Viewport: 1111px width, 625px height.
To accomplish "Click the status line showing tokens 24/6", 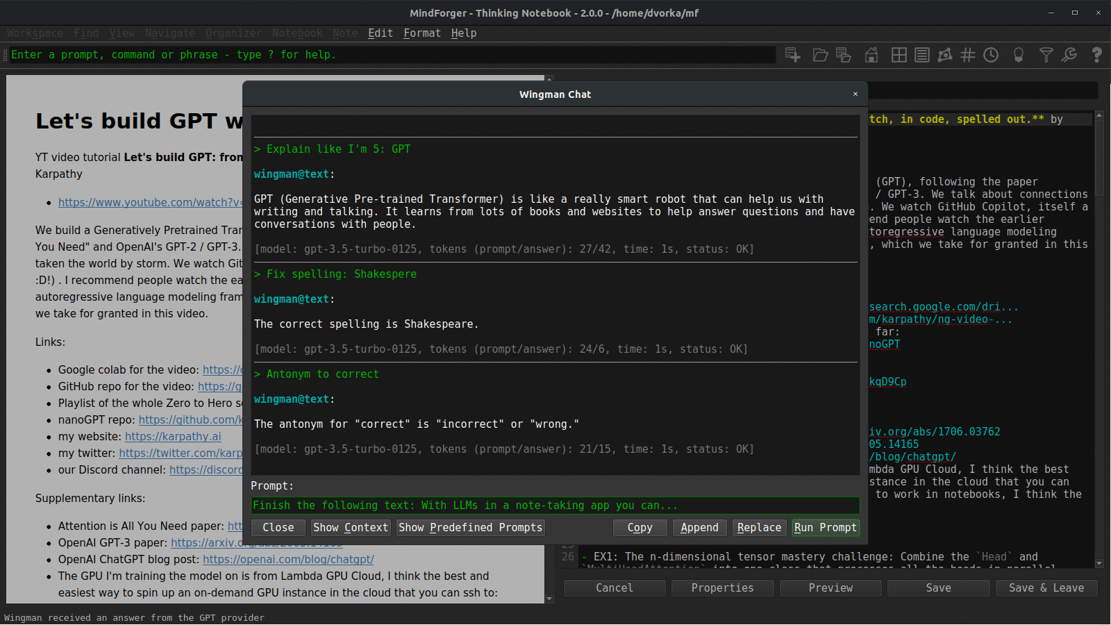I will [501, 349].
